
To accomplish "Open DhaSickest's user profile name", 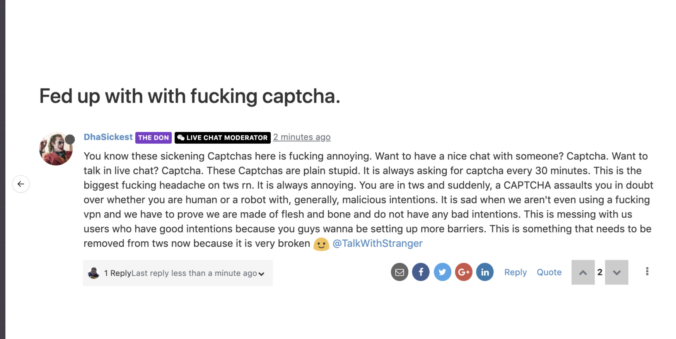I will pos(108,137).
